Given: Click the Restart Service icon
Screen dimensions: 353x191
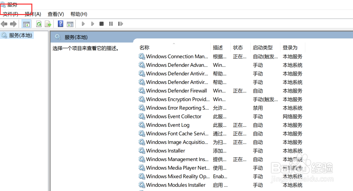Looking at the screenshot, I should point(120,24).
